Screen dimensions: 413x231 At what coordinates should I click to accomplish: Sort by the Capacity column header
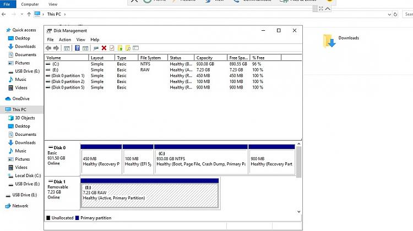click(x=210, y=58)
